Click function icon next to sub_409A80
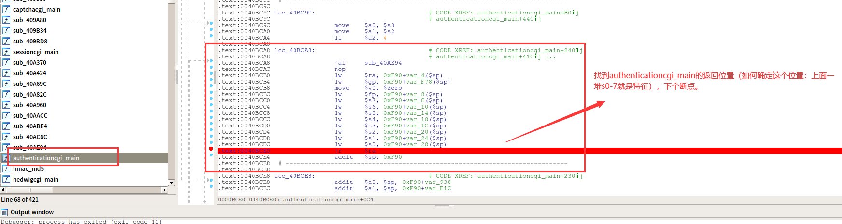 (x=6, y=20)
